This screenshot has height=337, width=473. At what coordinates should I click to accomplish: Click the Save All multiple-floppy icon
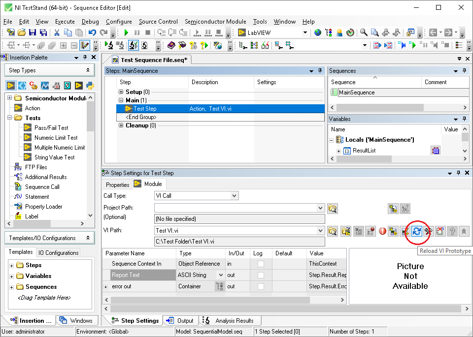pyautogui.click(x=43, y=32)
